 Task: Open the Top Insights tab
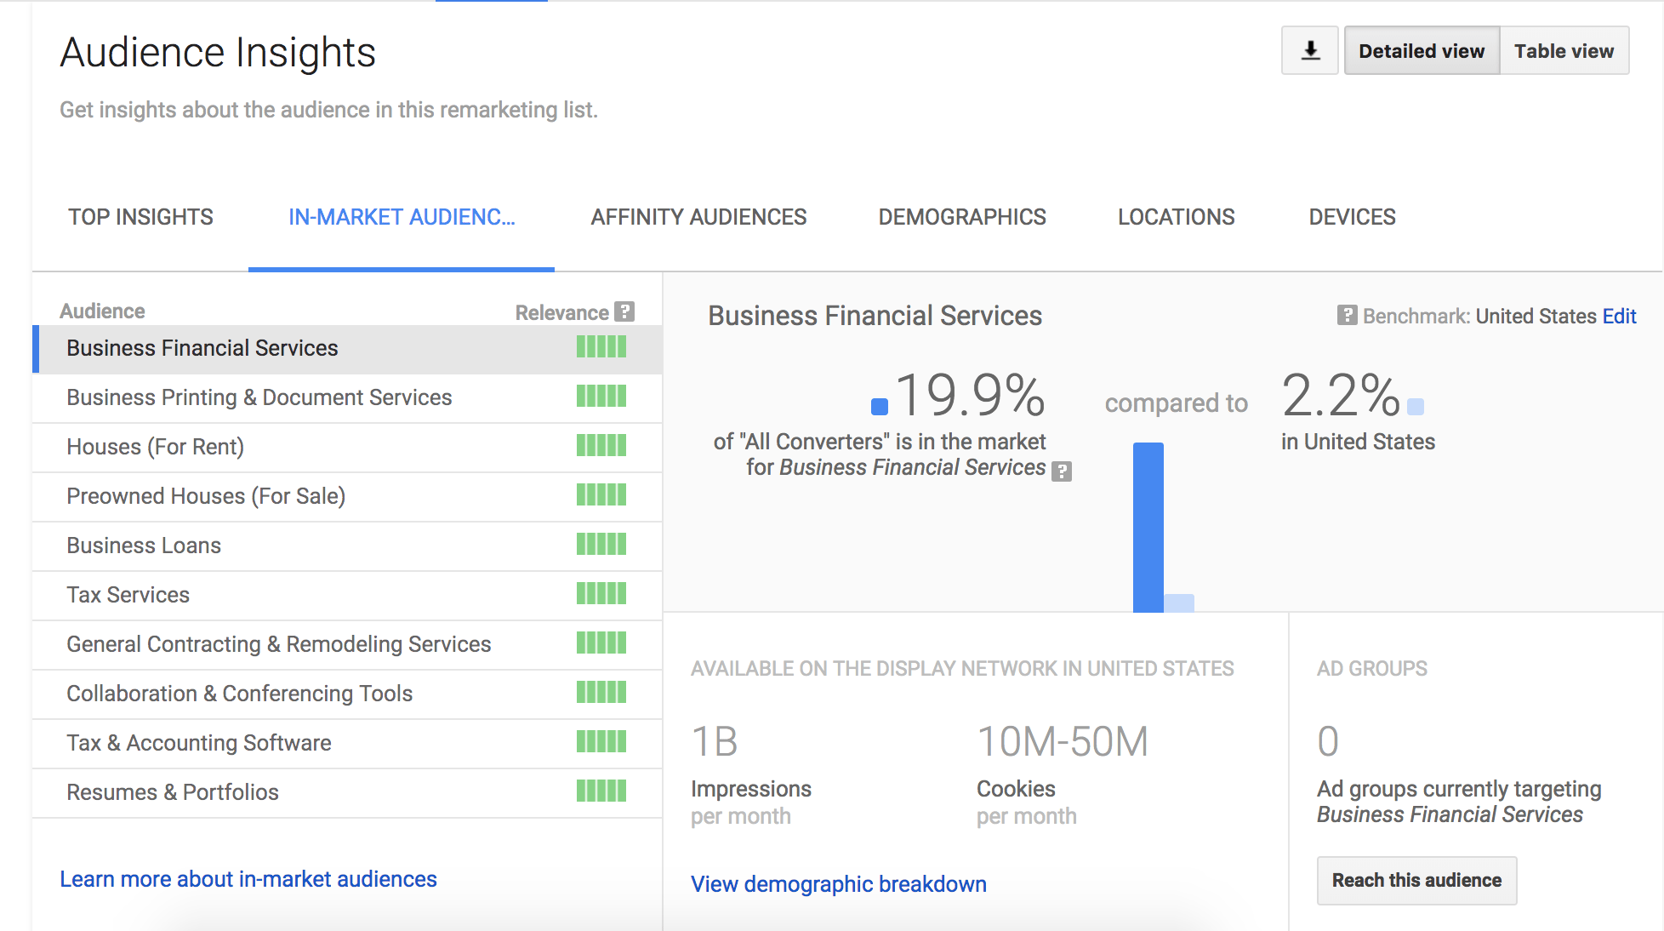pyautogui.click(x=140, y=217)
